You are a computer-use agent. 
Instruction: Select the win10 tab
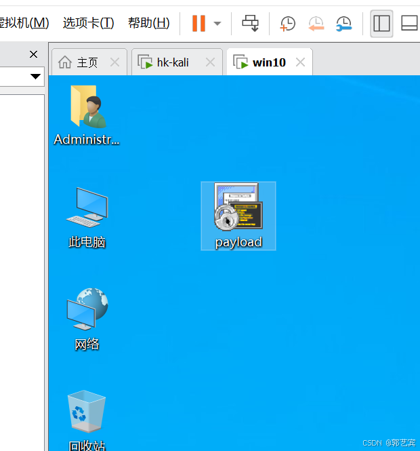[270, 62]
